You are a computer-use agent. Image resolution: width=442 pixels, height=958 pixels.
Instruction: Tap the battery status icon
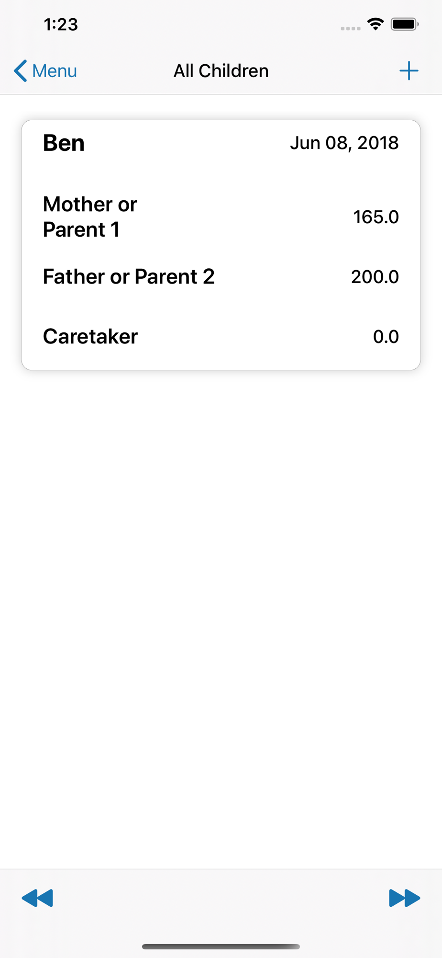coord(405,24)
